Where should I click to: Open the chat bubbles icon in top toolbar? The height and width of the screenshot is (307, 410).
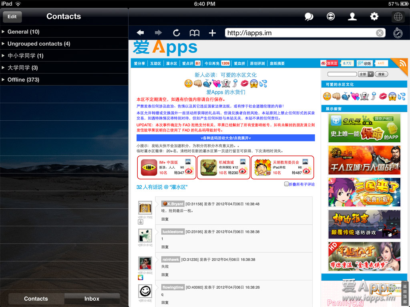pos(309,17)
